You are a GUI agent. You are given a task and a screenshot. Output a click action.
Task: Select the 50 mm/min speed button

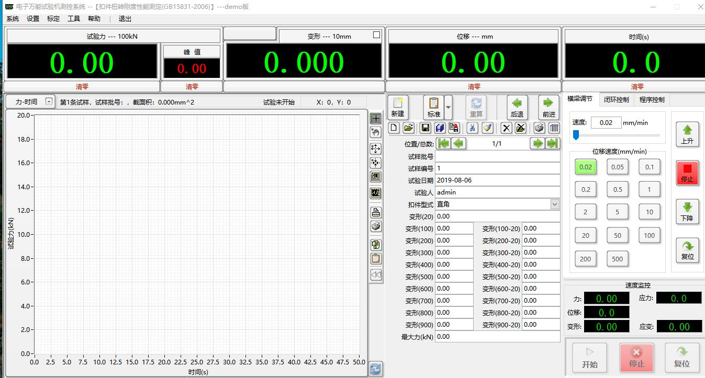pyautogui.click(x=618, y=235)
